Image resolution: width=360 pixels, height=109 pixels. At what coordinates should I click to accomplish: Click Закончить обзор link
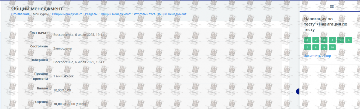[x=317, y=56]
